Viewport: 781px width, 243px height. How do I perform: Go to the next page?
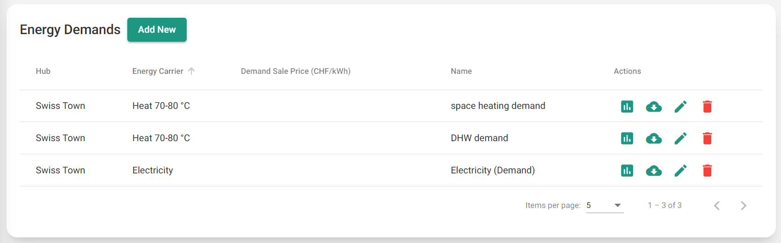pyautogui.click(x=744, y=206)
